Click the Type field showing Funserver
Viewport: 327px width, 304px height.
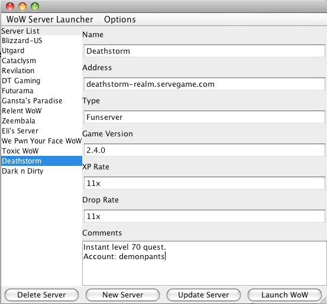205,117
